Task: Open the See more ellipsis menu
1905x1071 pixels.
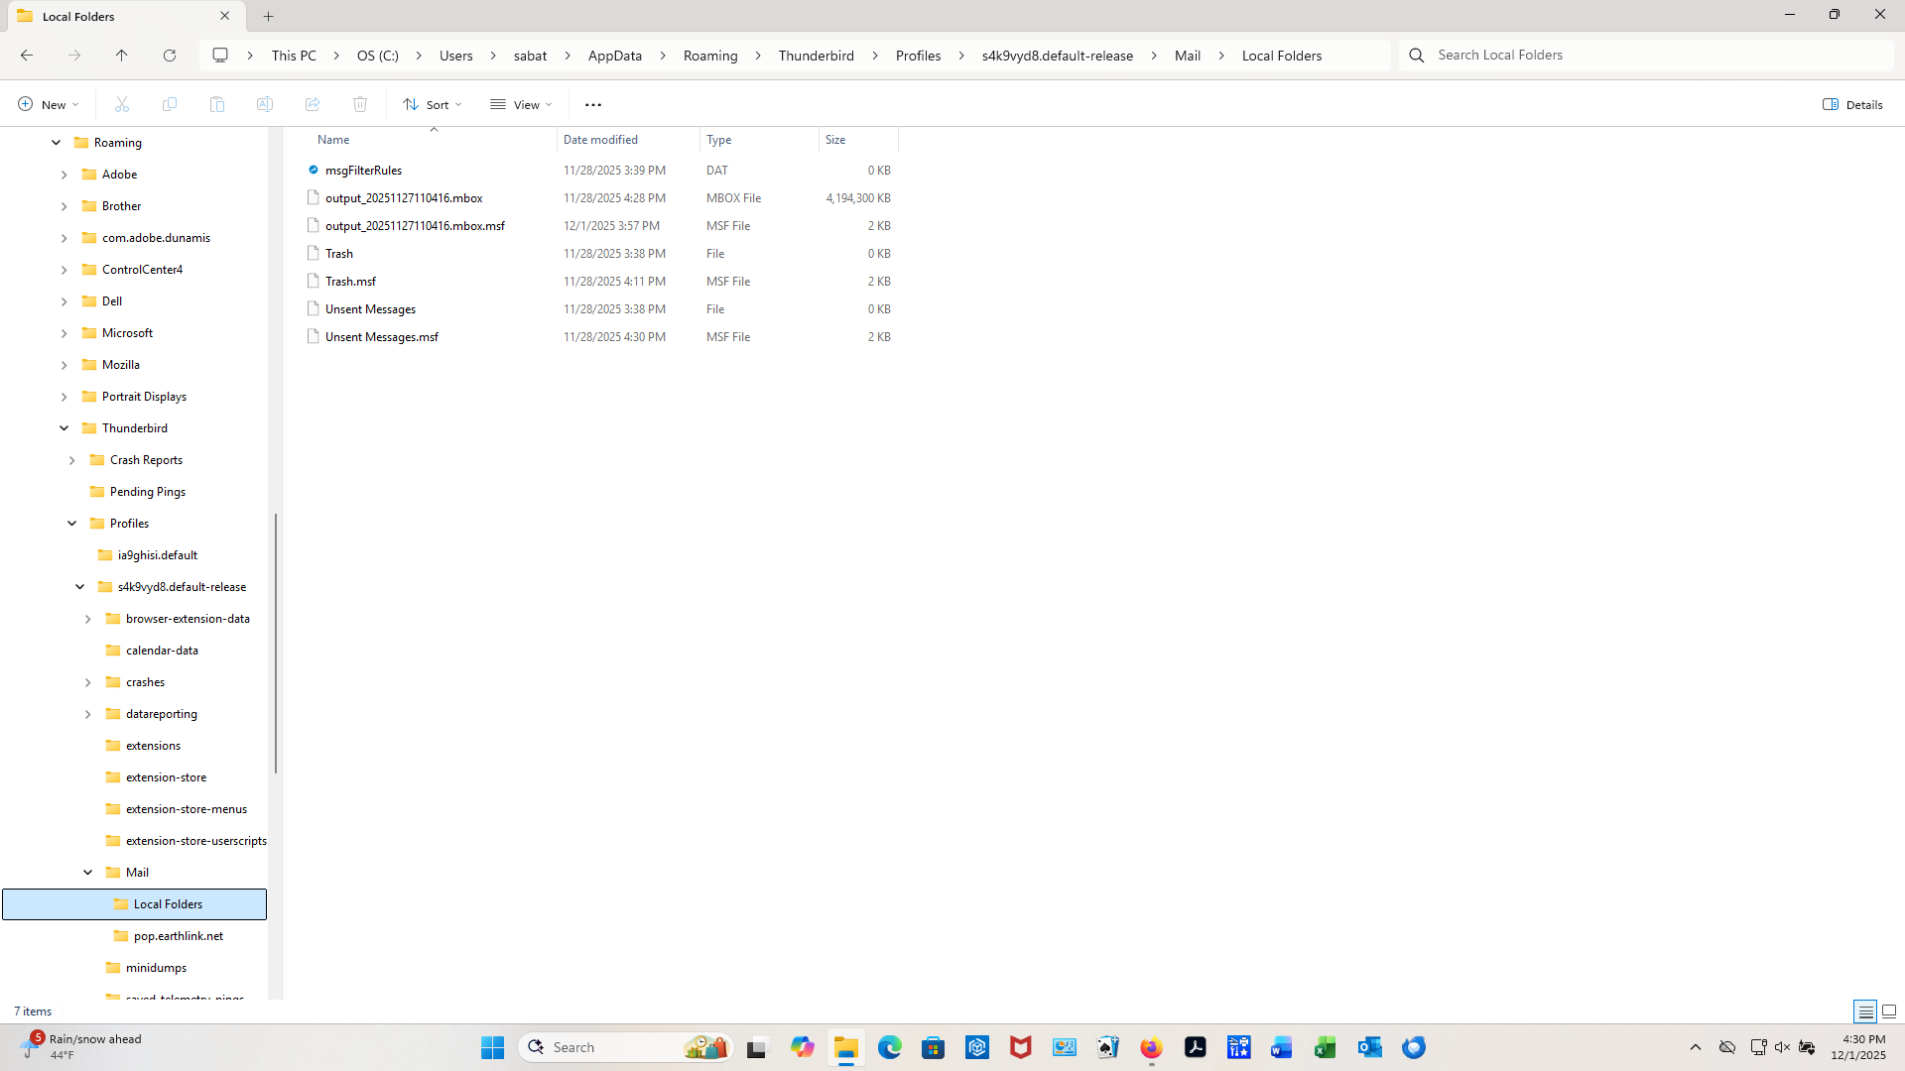Action: pyautogui.click(x=593, y=104)
